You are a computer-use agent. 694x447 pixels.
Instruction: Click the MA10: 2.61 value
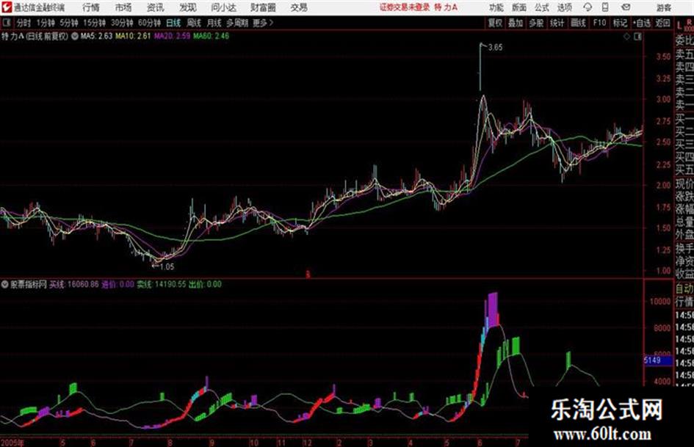[x=133, y=36]
